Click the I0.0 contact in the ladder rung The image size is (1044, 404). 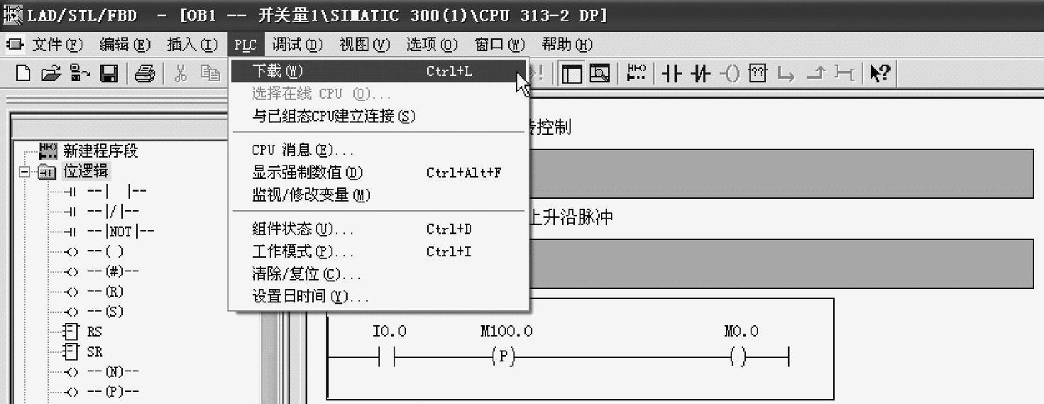(388, 357)
